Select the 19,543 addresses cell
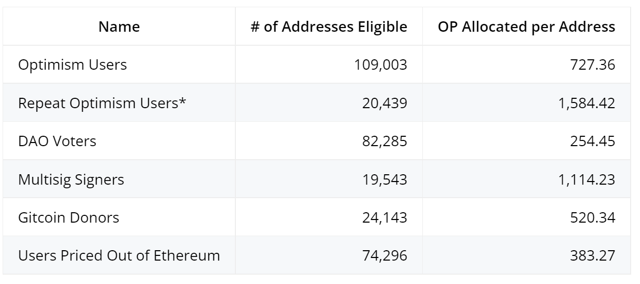This screenshot has height=284, width=640. pos(385,179)
